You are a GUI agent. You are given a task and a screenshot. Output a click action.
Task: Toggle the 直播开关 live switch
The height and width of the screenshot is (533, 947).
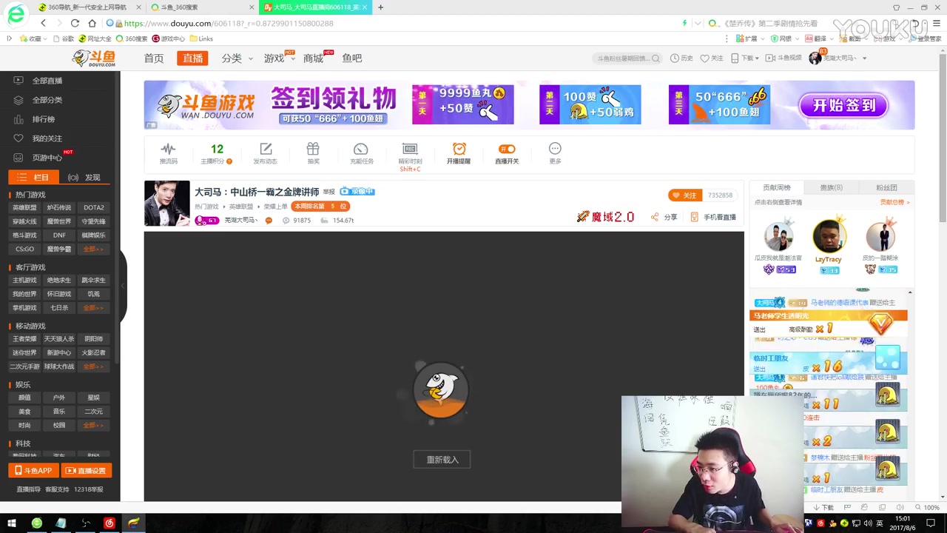507,153
